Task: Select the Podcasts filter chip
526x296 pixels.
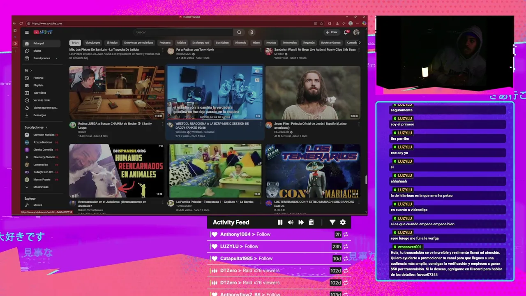Action: pyautogui.click(x=165, y=43)
